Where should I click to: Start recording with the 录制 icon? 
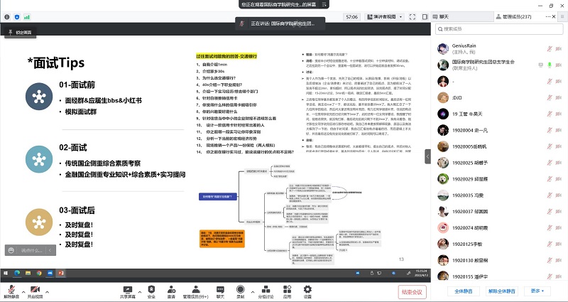pyautogui.click(x=241, y=289)
